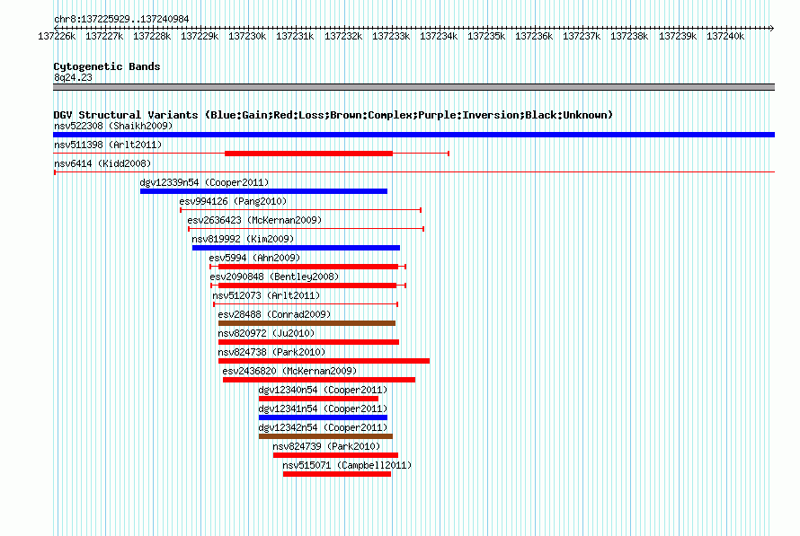800x536 pixels.
Task: Click the esv2636423 (McKernan2009) label
Action: click(254, 220)
